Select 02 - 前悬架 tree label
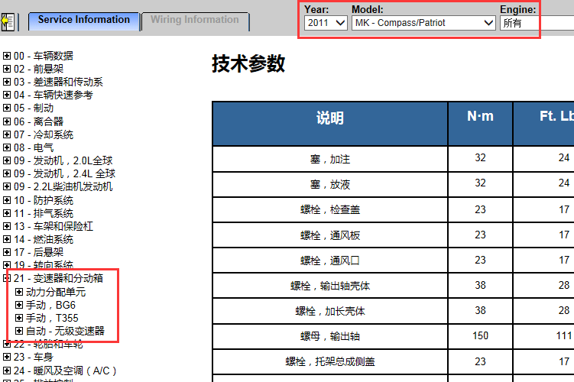Image resolution: width=574 pixels, height=382 pixels. pyautogui.click(x=38, y=69)
